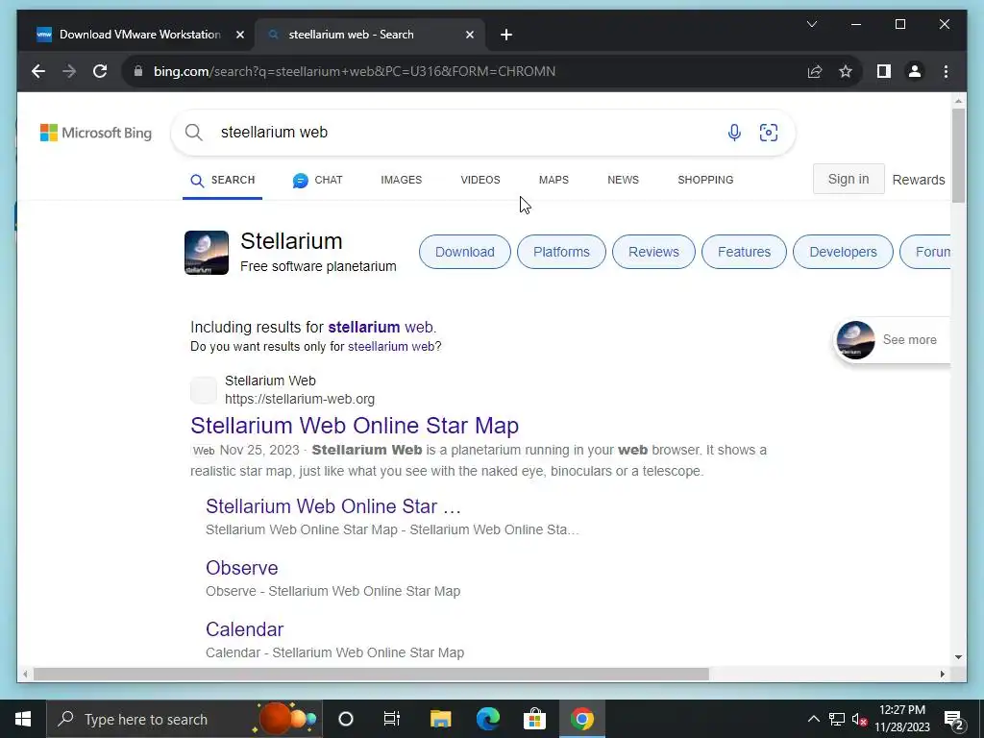Open Bing CHAT tab
The image size is (984, 738).
click(x=317, y=180)
